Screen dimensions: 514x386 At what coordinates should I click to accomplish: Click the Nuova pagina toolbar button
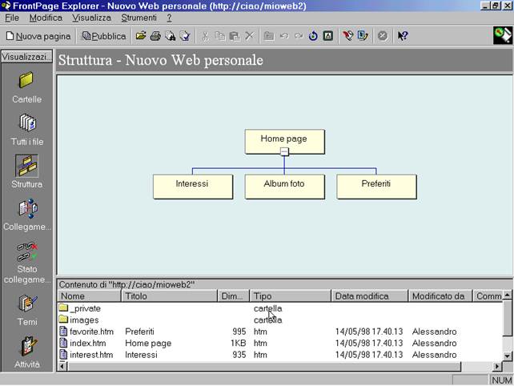pyautogui.click(x=38, y=36)
